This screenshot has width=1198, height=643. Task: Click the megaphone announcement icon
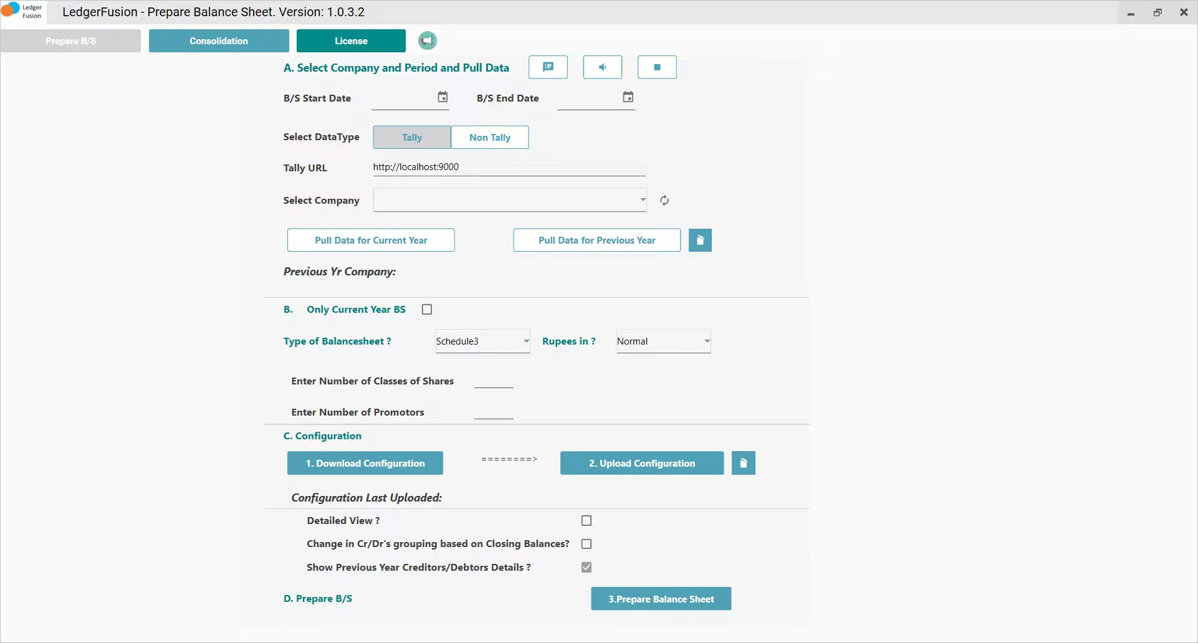tap(427, 40)
